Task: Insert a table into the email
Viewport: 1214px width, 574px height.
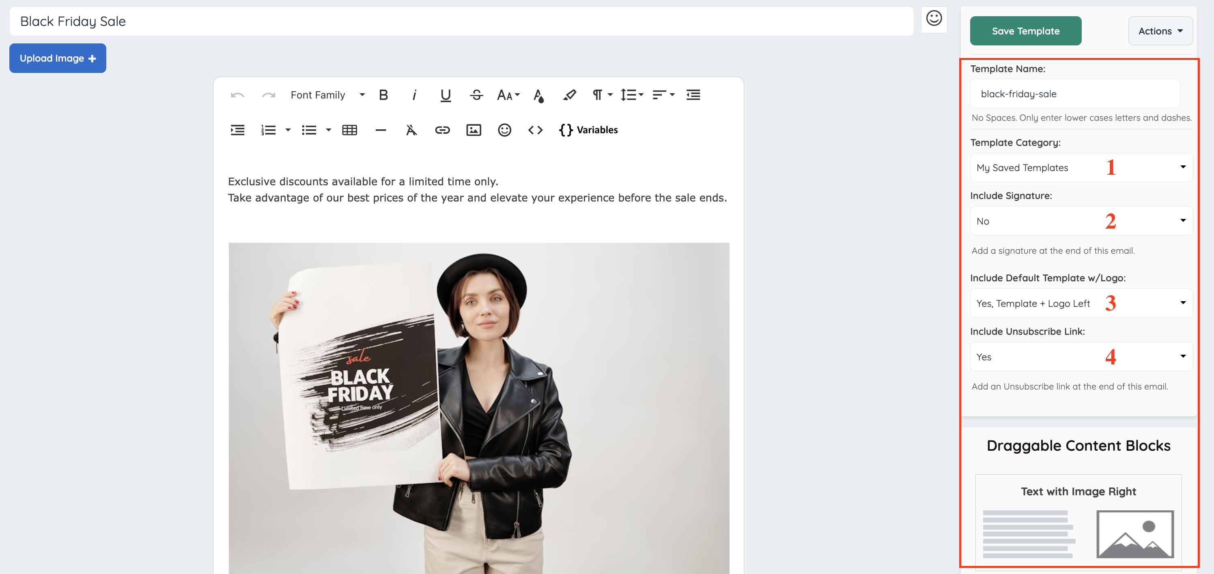Action: (349, 130)
